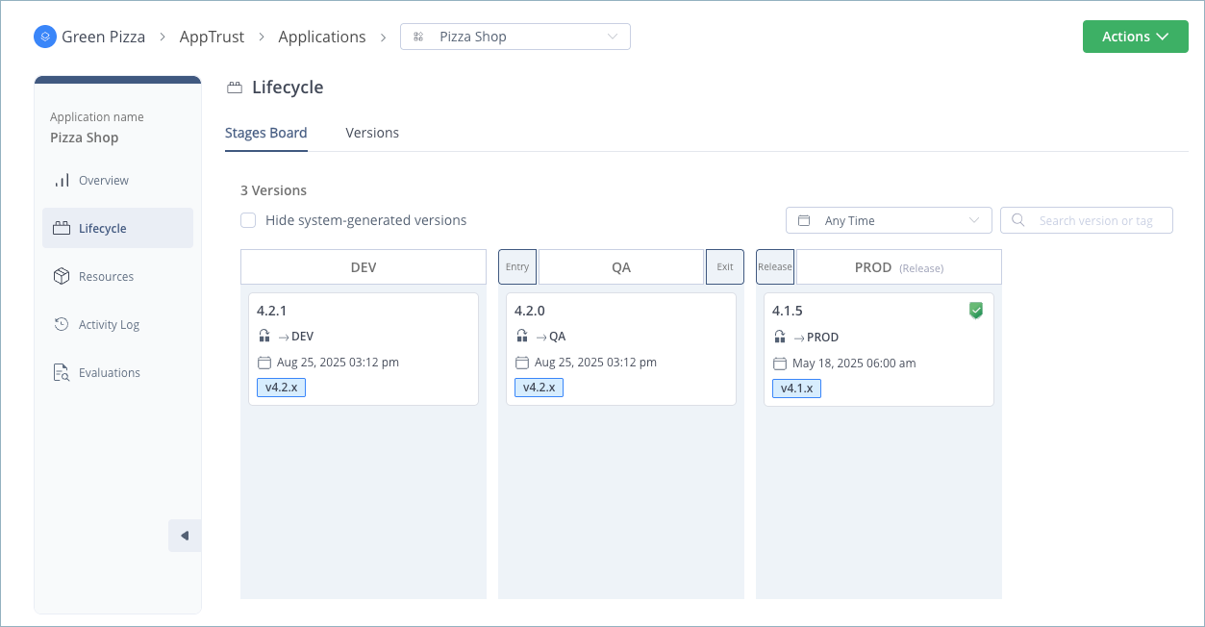Click the Lifecycle header brick icon
Image resolution: width=1205 pixels, height=627 pixels.
tap(235, 88)
